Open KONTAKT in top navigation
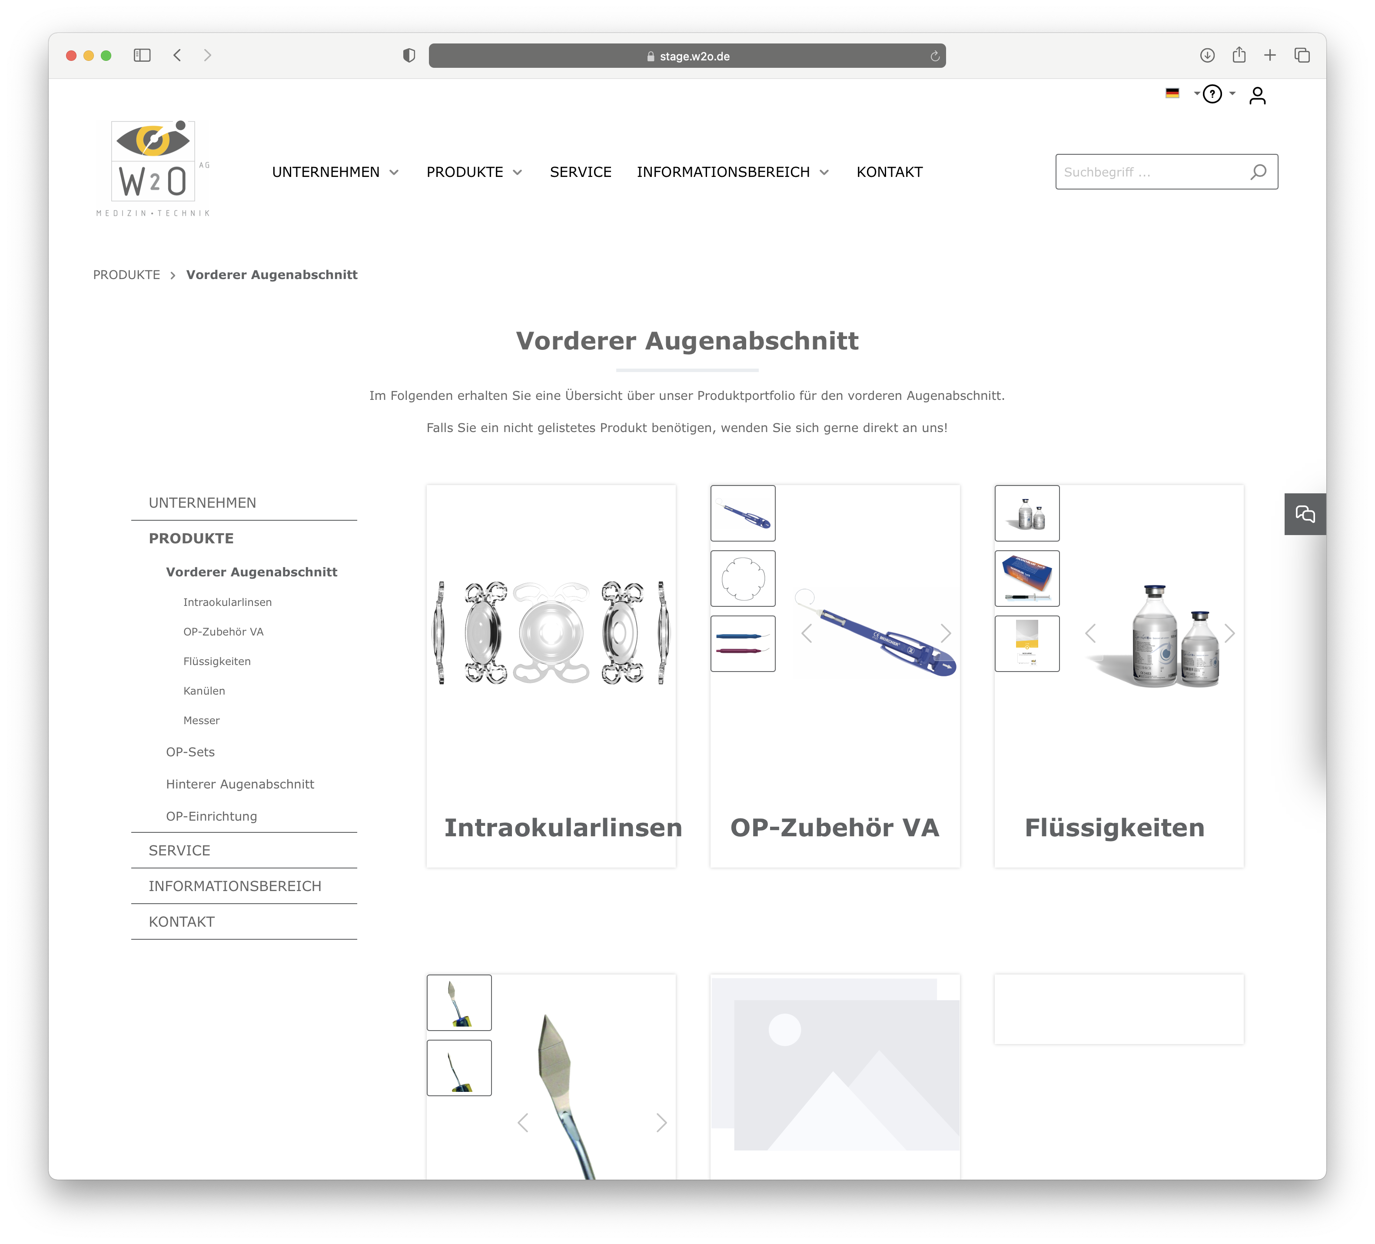Screen dimensions: 1375x1244 [889, 172]
